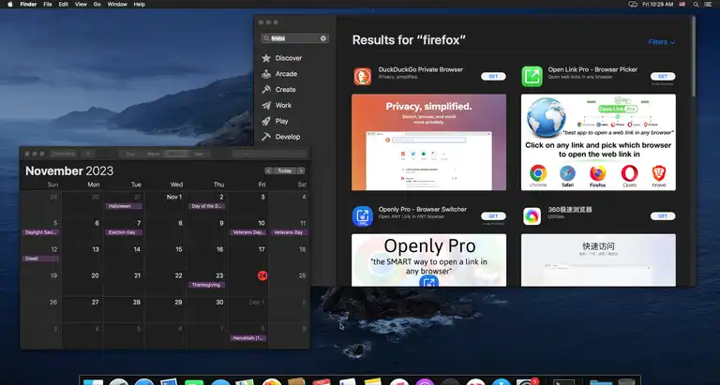Open the File menu
This screenshot has width=720, height=385.
[x=47, y=4]
